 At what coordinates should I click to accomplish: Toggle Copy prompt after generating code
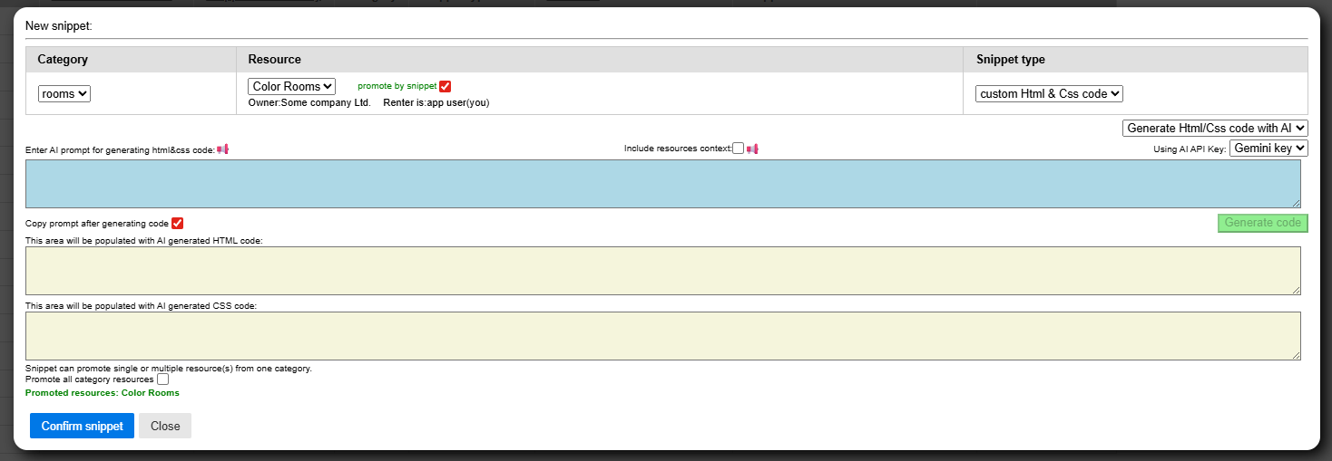pyautogui.click(x=178, y=224)
